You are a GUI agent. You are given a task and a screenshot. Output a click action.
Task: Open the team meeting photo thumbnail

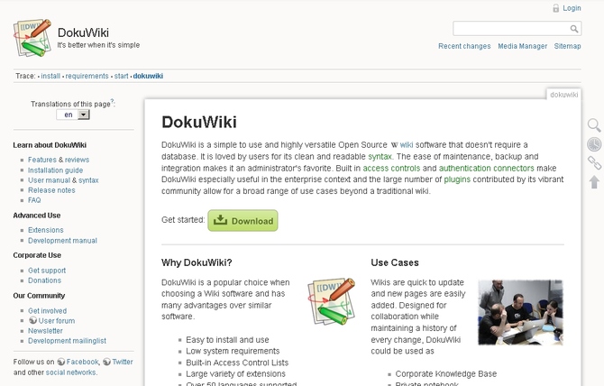(x=520, y=312)
